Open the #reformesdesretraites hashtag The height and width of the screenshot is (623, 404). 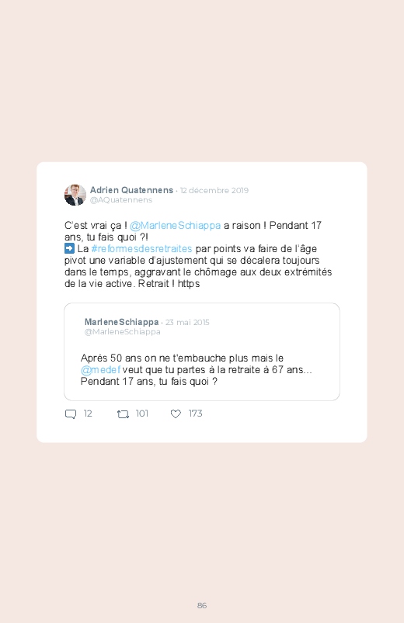tap(141, 249)
